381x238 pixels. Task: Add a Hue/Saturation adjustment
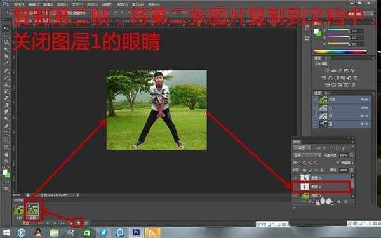[x=324, y=78]
